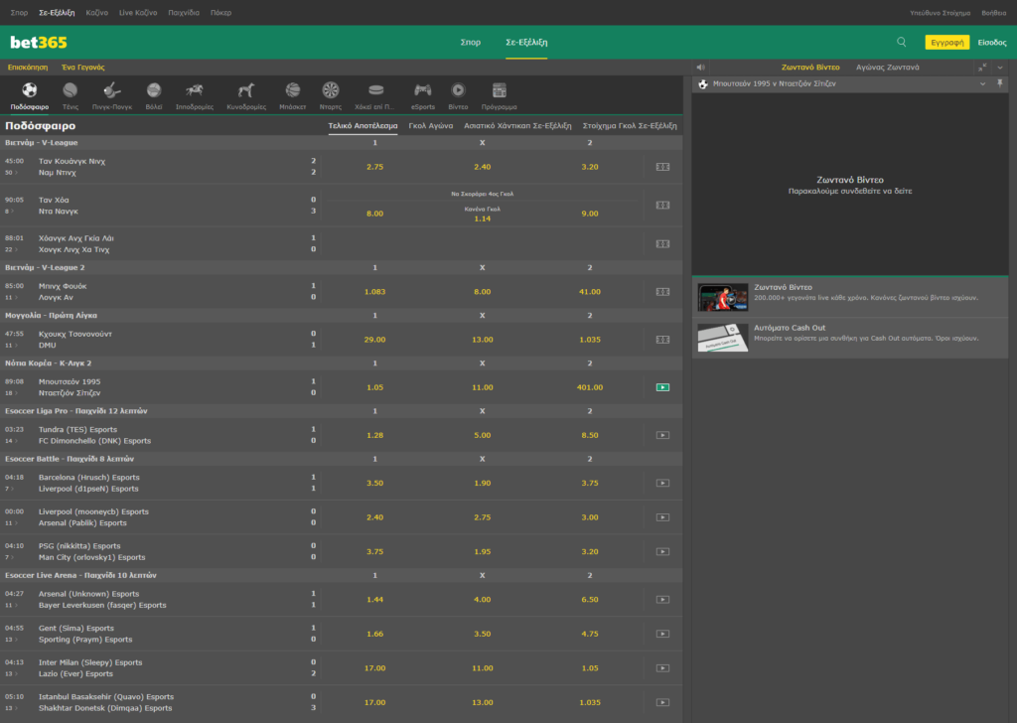Collapse the Esoccer Battle league header
The width and height of the screenshot is (1017, 723).
[x=342, y=459]
